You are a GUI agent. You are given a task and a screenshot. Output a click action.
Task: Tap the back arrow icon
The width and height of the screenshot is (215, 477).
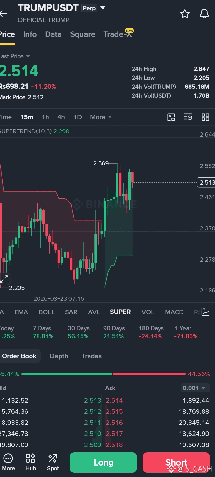point(3,13)
